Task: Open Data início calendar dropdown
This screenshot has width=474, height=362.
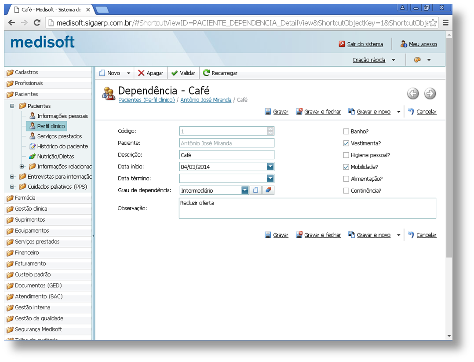Action: [270, 166]
